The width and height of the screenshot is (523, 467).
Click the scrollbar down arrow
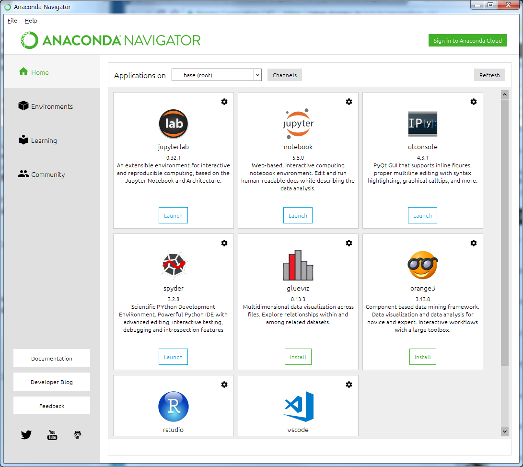click(x=505, y=432)
